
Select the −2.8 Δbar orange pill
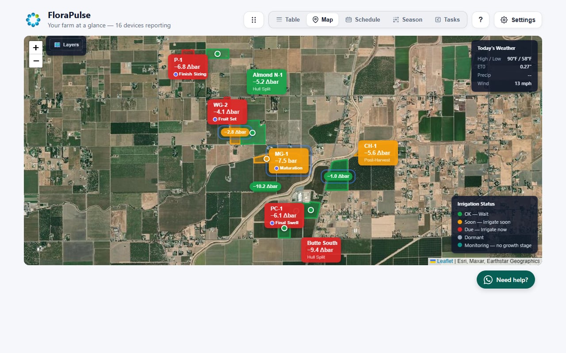click(x=235, y=132)
